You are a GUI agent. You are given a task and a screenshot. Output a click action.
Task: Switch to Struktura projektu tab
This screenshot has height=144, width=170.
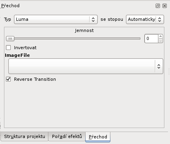(x=24, y=136)
